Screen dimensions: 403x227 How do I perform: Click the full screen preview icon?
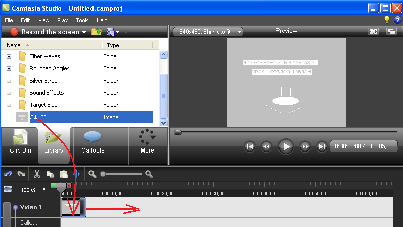tap(373, 31)
